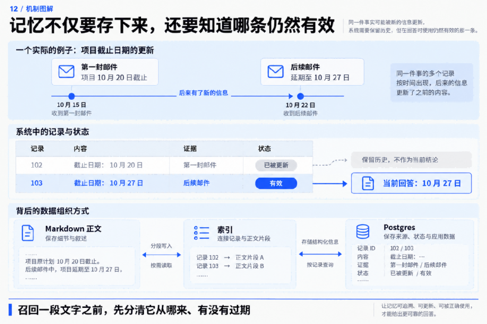The image size is (487, 324).
Task: Click the mapping 记录 103 → 正文片段 B
Action: [230, 266]
